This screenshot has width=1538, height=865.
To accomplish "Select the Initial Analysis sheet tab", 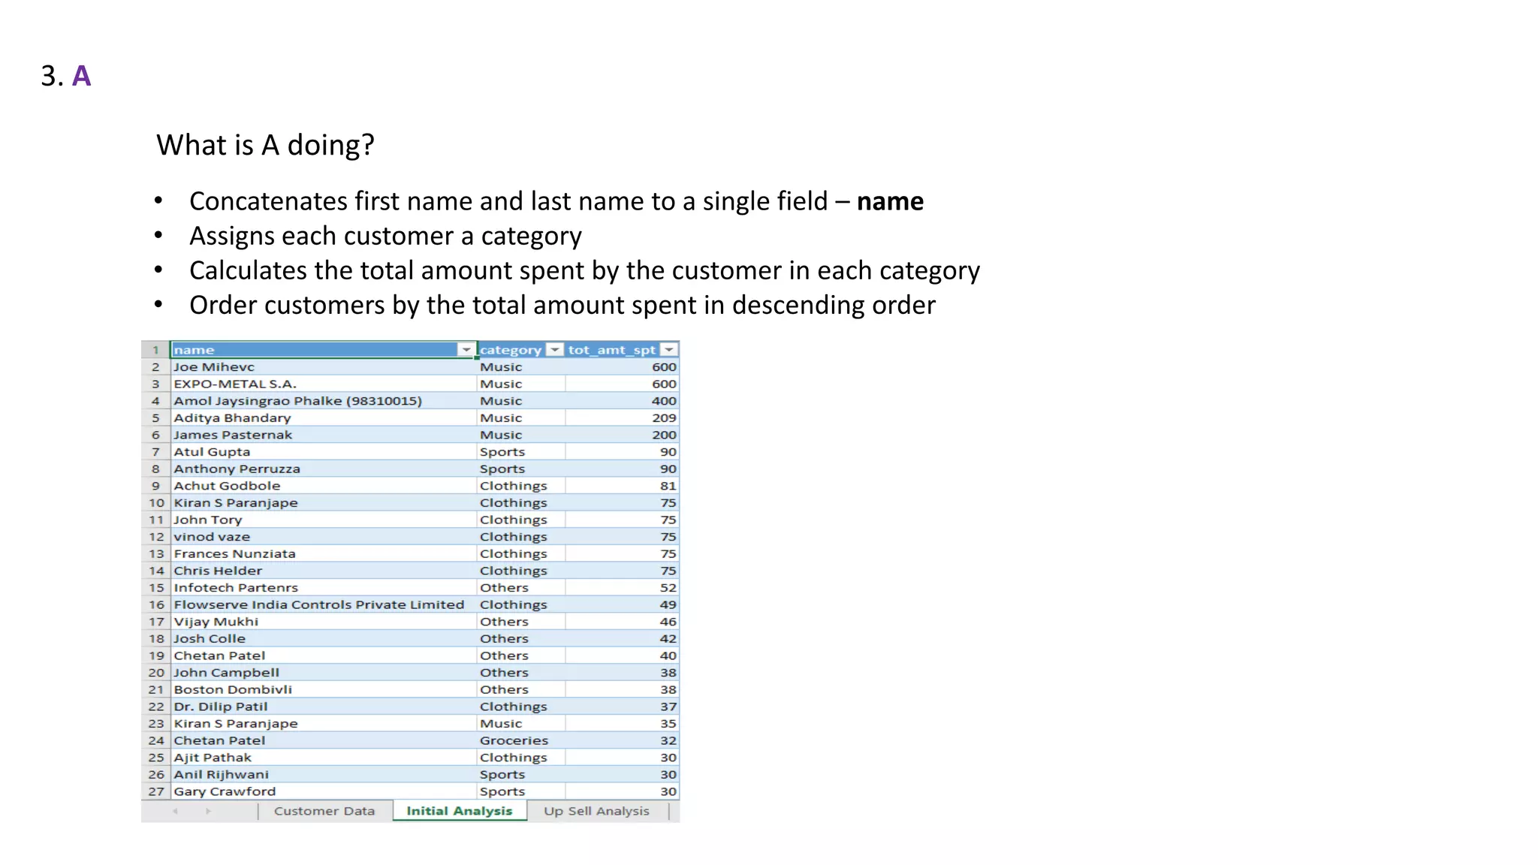I will coord(460,811).
